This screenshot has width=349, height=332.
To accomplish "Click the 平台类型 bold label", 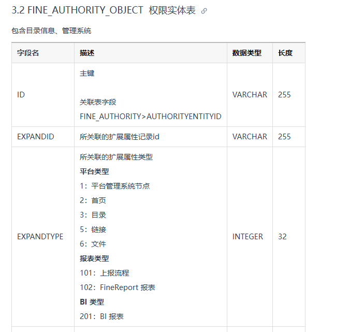I will 94,171.
